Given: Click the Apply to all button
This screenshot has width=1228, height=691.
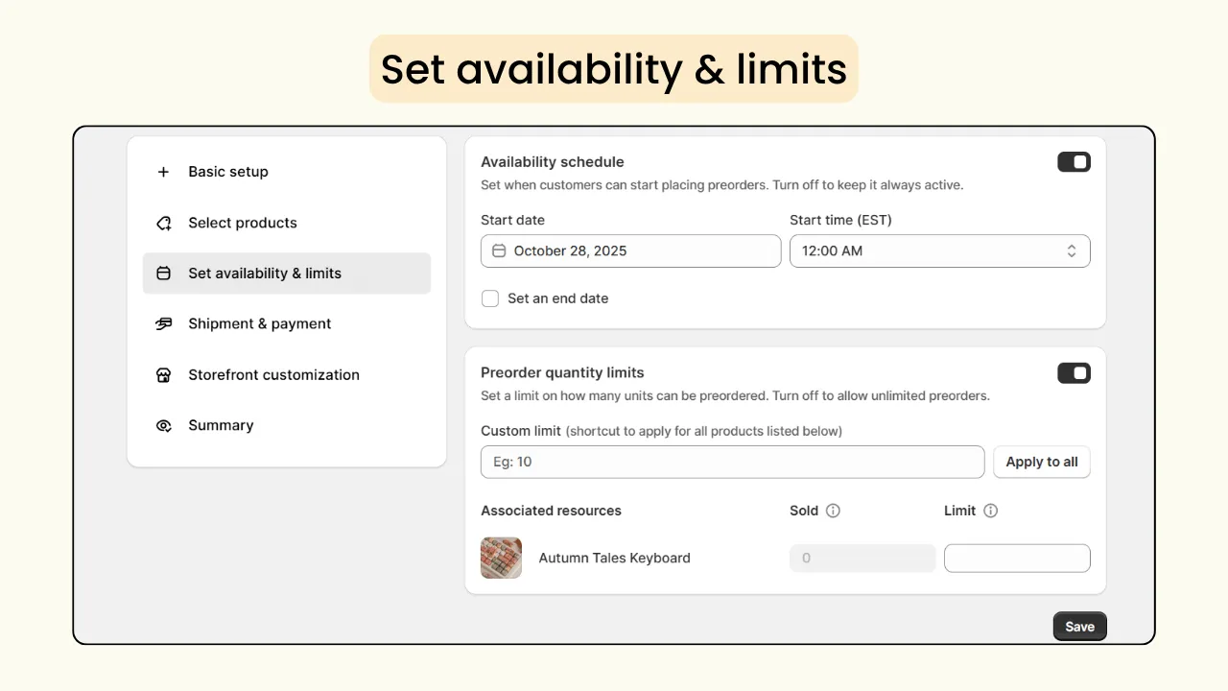Looking at the screenshot, I should click(x=1042, y=462).
